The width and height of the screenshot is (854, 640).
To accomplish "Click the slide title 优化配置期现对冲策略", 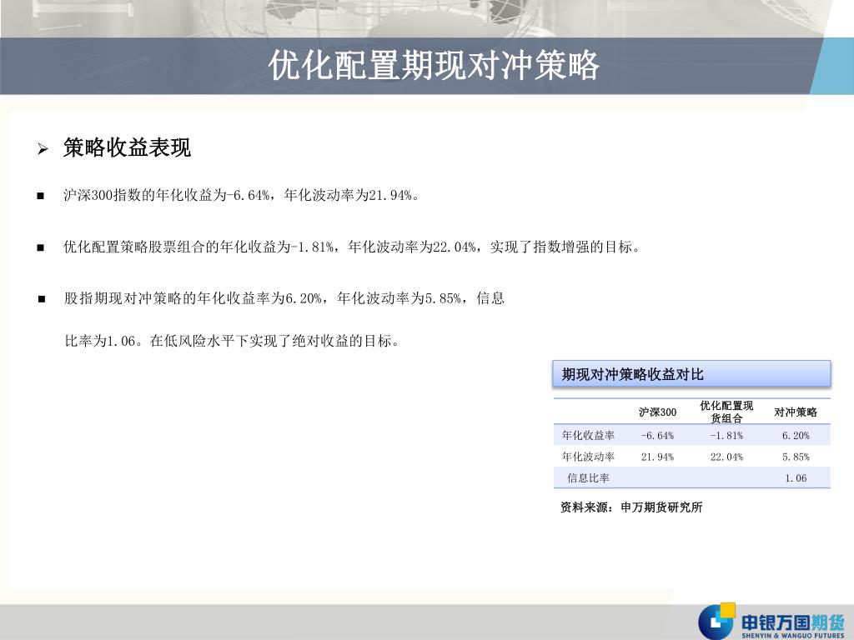I will [x=434, y=65].
